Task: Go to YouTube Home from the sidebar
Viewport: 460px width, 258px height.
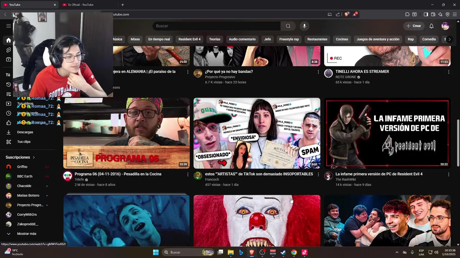Action: [9, 40]
